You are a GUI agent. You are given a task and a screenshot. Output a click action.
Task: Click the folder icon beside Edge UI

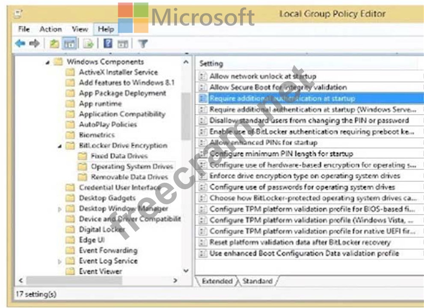[x=70, y=240]
